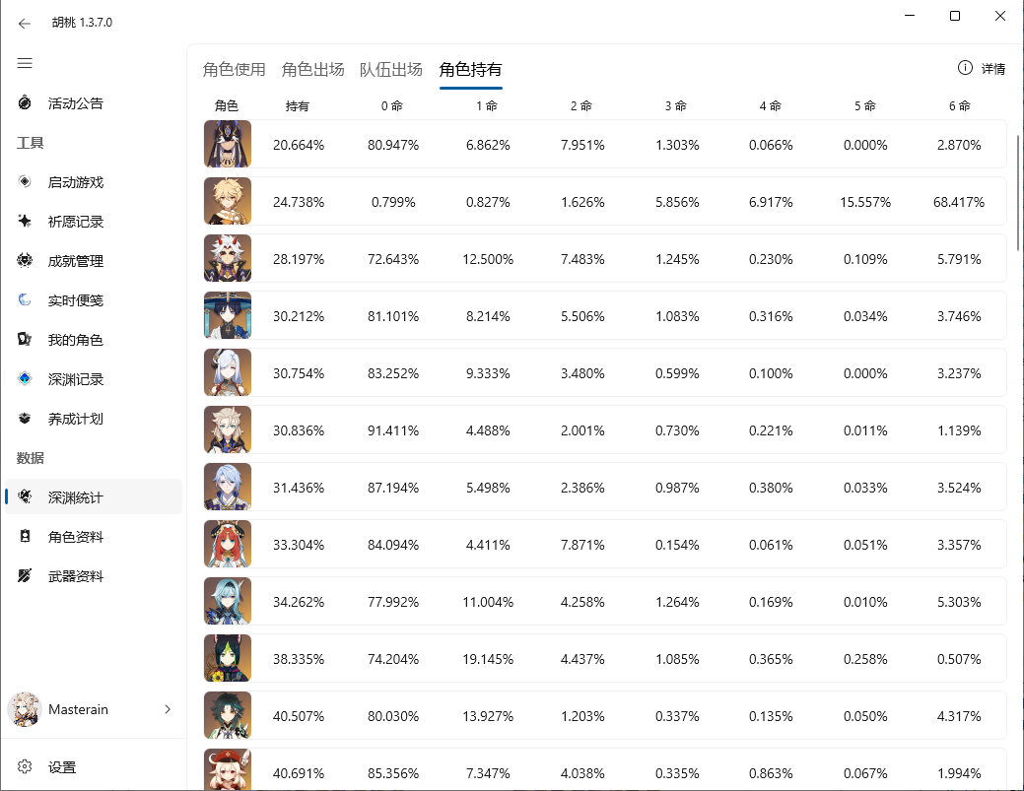Click the 启动游戏 launch game icon
1024x791 pixels.
(x=26, y=182)
